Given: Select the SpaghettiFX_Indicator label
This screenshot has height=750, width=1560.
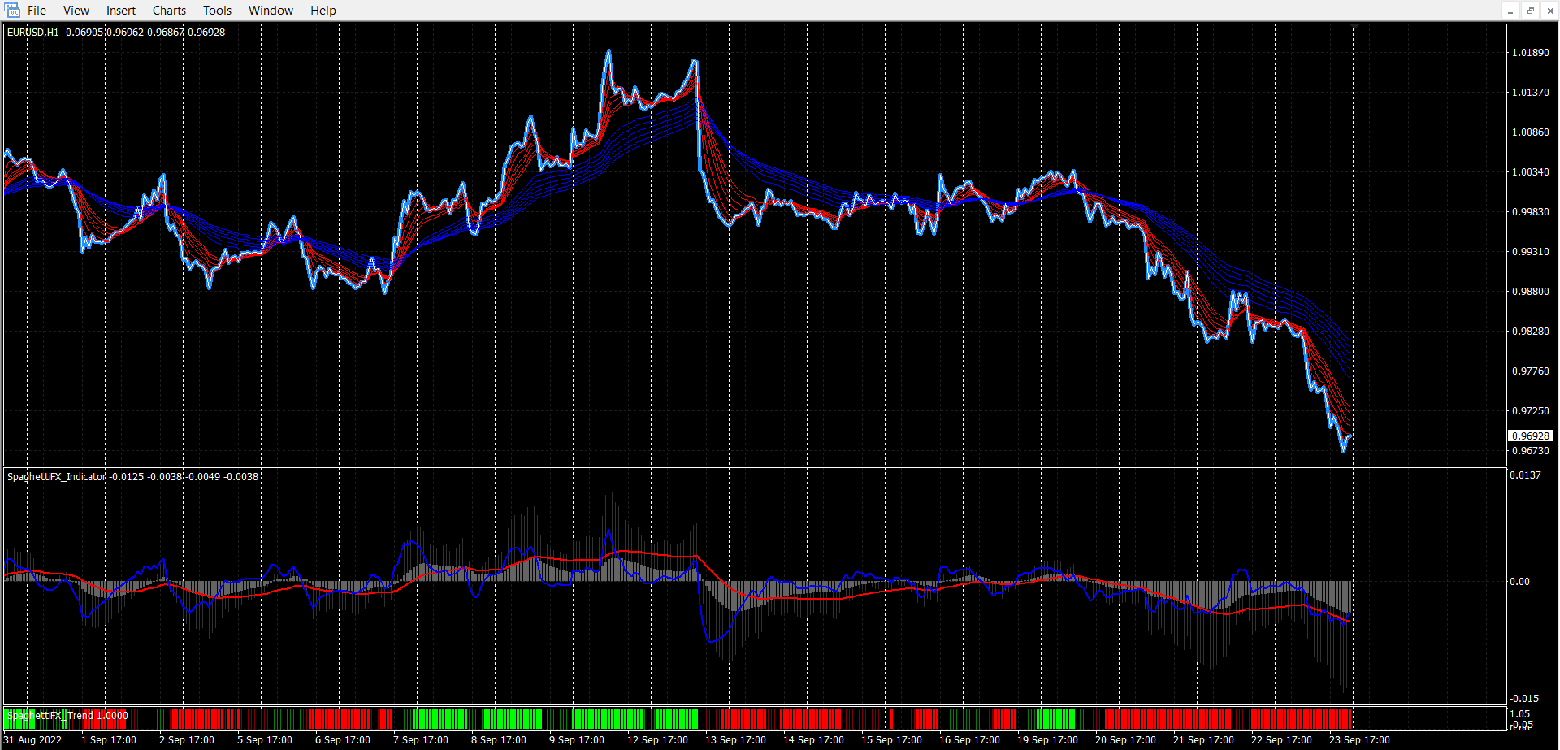Looking at the screenshot, I should click(x=56, y=477).
